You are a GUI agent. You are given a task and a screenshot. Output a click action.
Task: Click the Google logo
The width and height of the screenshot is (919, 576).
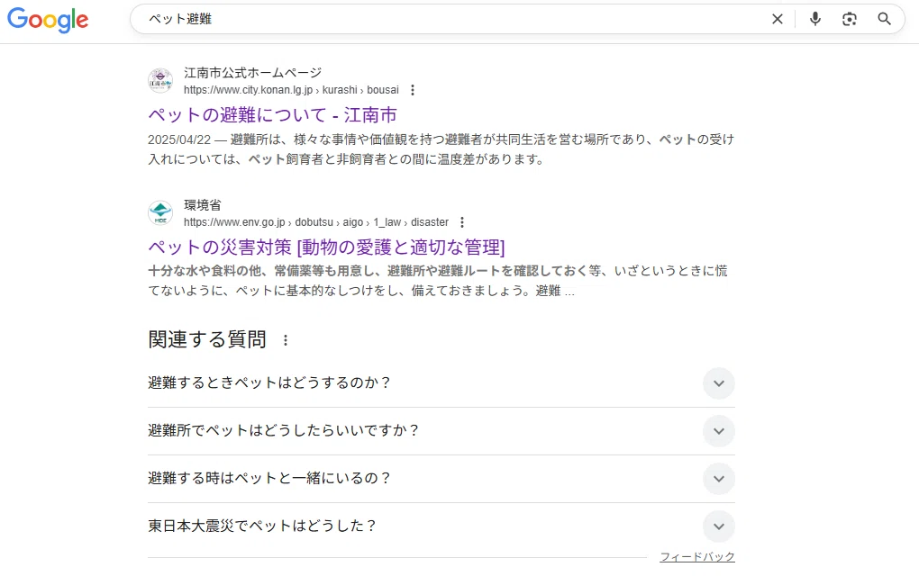48,20
